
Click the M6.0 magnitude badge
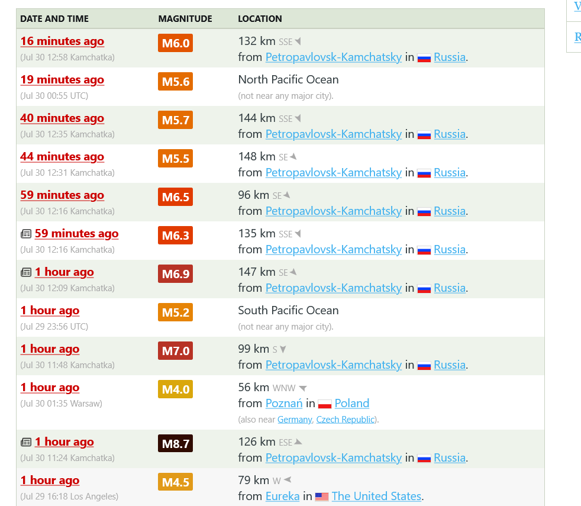(175, 43)
